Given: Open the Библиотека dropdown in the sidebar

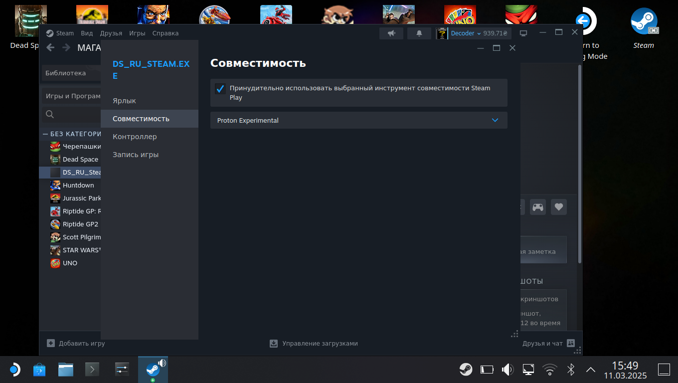Looking at the screenshot, I should point(71,73).
